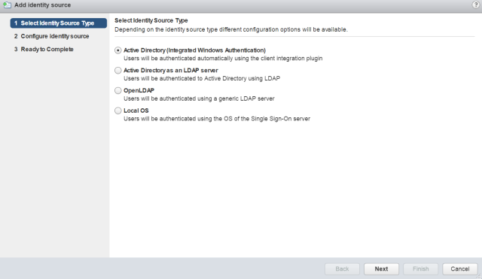Image resolution: width=482 pixels, height=279 pixels.
Task: Click the Next button
Action: (x=381, y=269)
